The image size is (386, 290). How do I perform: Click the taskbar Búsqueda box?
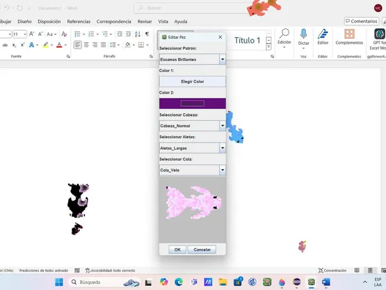[x=104, y=282]
